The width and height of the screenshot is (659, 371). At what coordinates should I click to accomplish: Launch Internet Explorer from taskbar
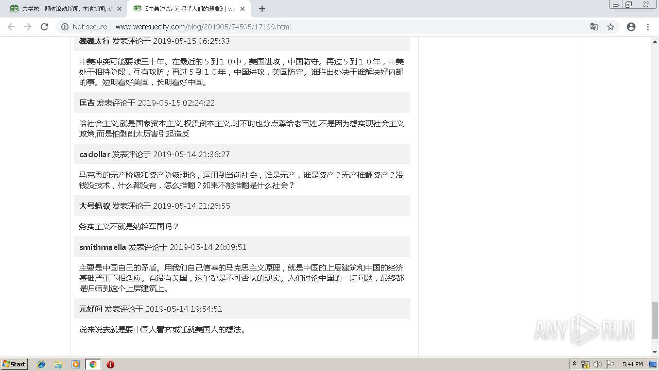pos(41,364)
